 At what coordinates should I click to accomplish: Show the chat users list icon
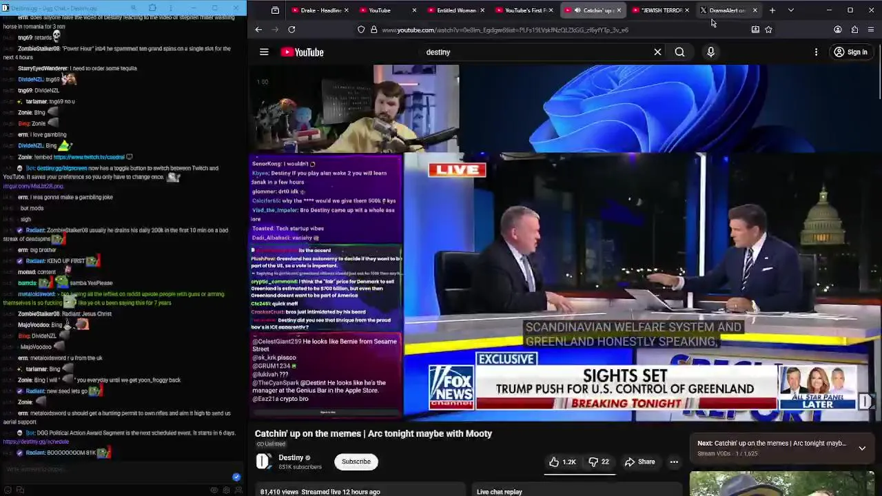[238, 490]
